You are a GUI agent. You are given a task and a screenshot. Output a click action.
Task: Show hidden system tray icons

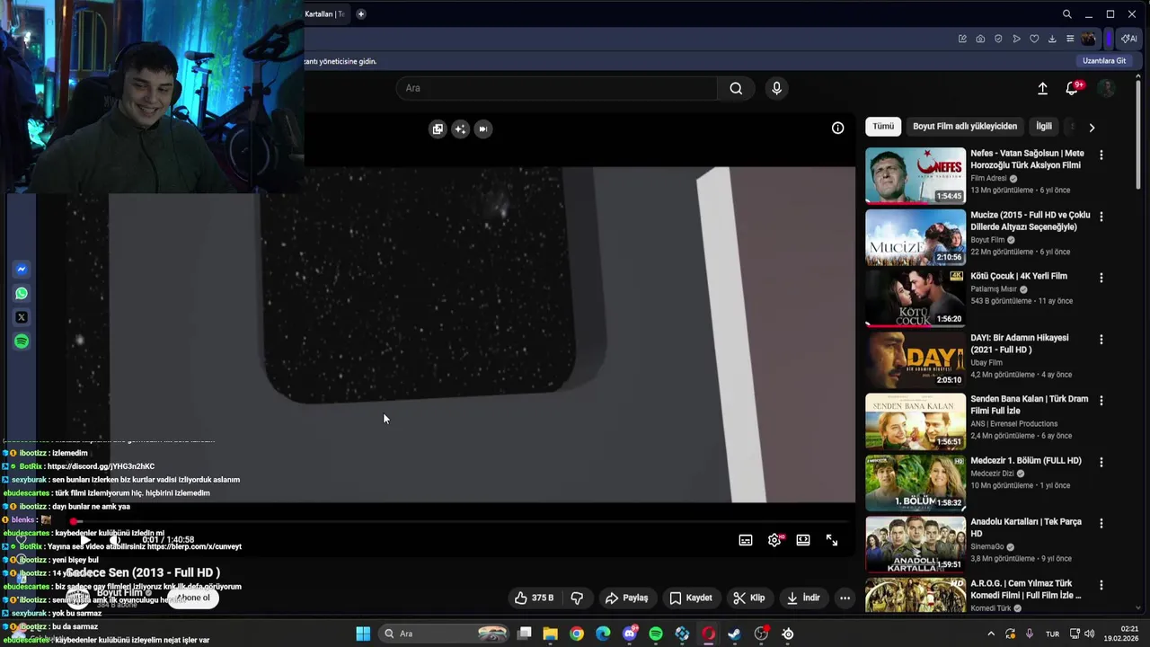pos(991,634)
